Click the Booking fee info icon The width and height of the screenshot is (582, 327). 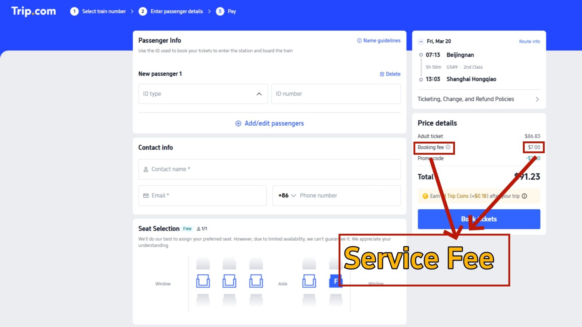coord(448,147)
